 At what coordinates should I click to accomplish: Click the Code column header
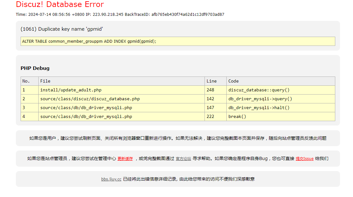(233, 81)
